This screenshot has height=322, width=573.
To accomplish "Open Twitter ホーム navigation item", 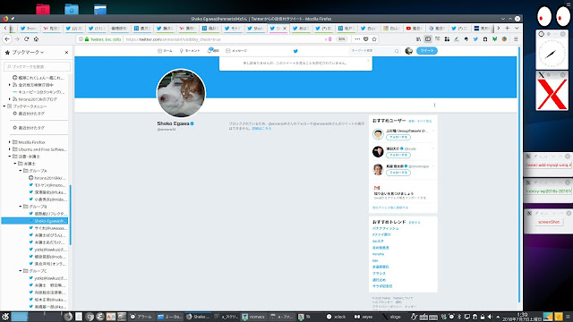I will 165,51.
